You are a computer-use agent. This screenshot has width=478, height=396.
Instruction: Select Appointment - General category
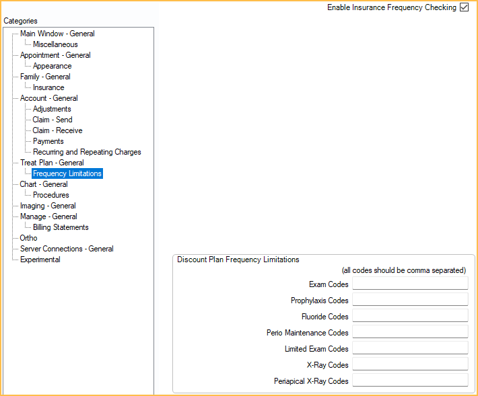tap(55, 55)
